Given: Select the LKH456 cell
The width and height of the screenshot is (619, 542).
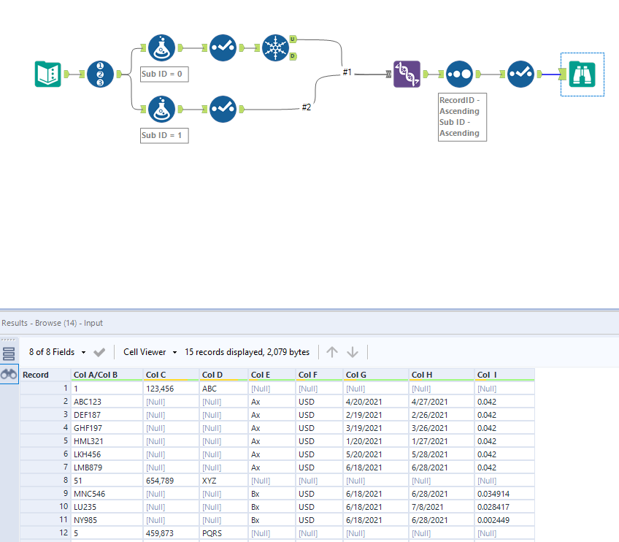Looking at the screenshot, I should [107, 454].
